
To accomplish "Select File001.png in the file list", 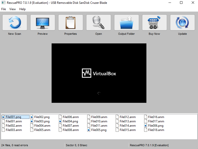I will click(13, 117).
